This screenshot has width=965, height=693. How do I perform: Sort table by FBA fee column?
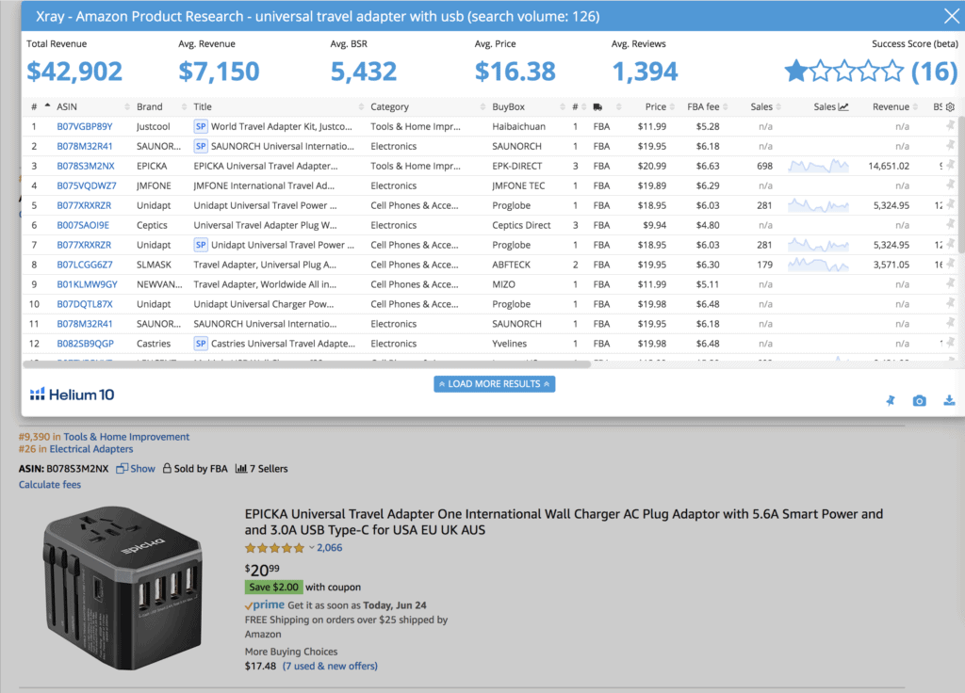pos(703,106)
